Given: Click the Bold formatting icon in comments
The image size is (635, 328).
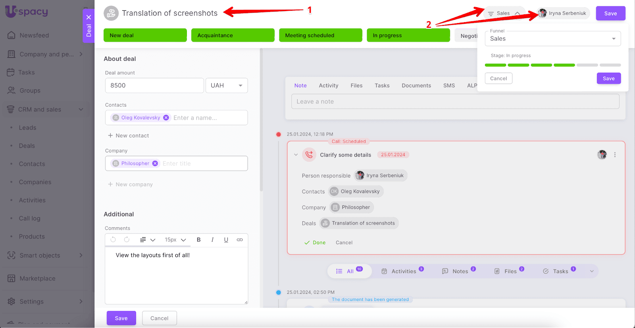Looking at the screenshot, I should pyautogui.click(x=198, y=240).
